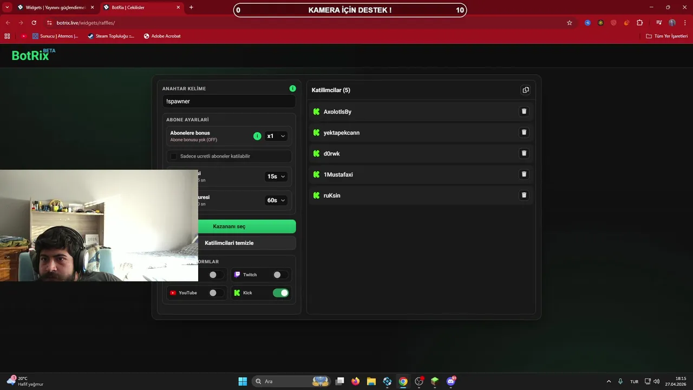Open the weather widget showing 20°C
Viewport: 693px width, 390px height.
[26, 381]
